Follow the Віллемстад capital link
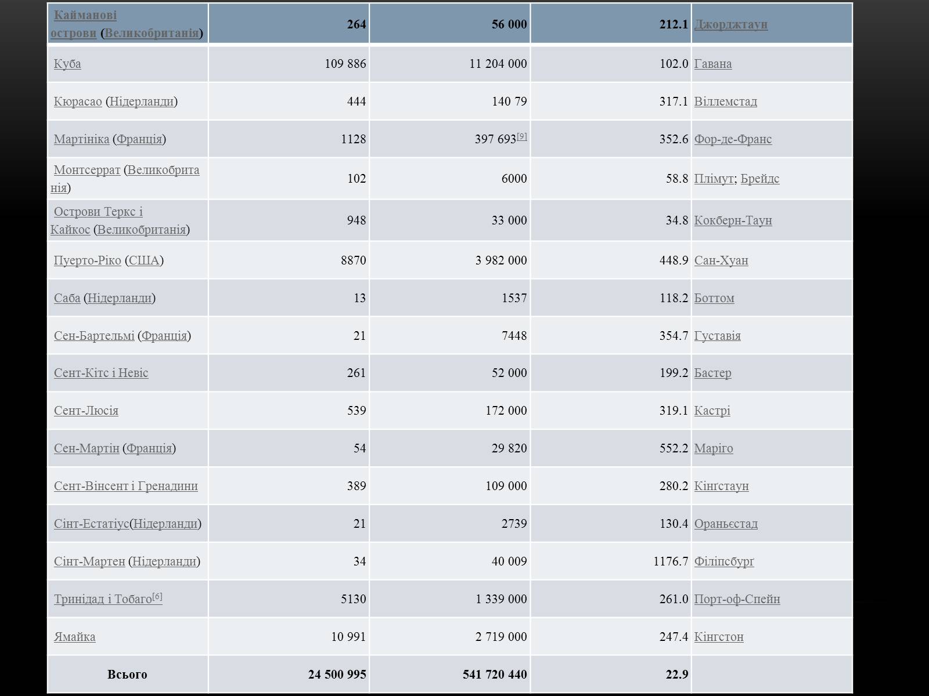 point(725,101)
